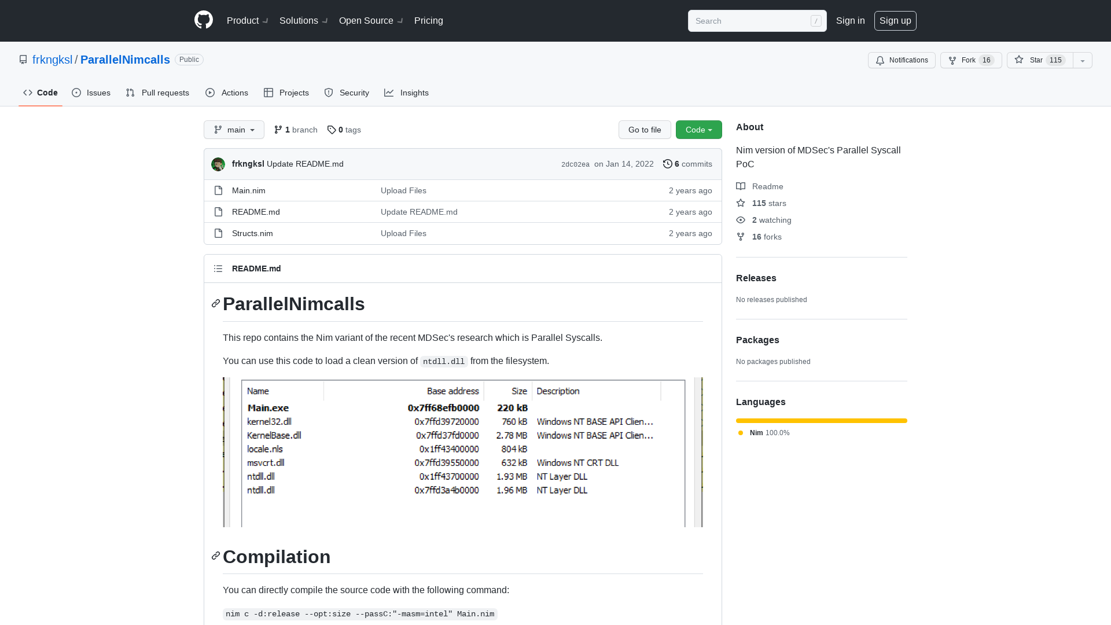
Task: Open the 115 stars link in About
Action: pos(761,203)
